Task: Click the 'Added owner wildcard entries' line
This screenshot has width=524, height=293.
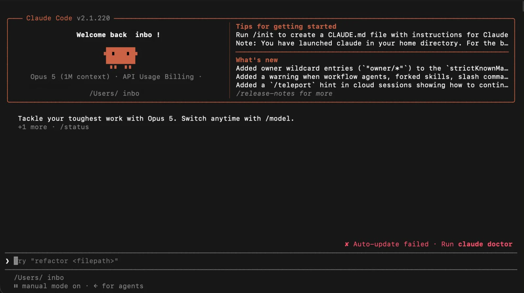Action: click(372, 68)
